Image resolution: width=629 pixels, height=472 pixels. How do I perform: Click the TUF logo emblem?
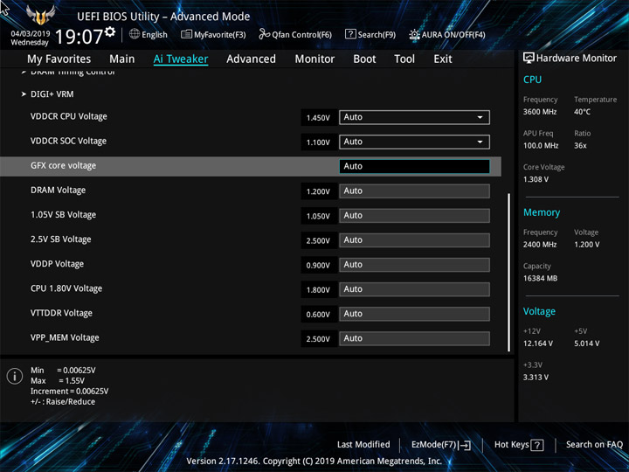point(40,15)
